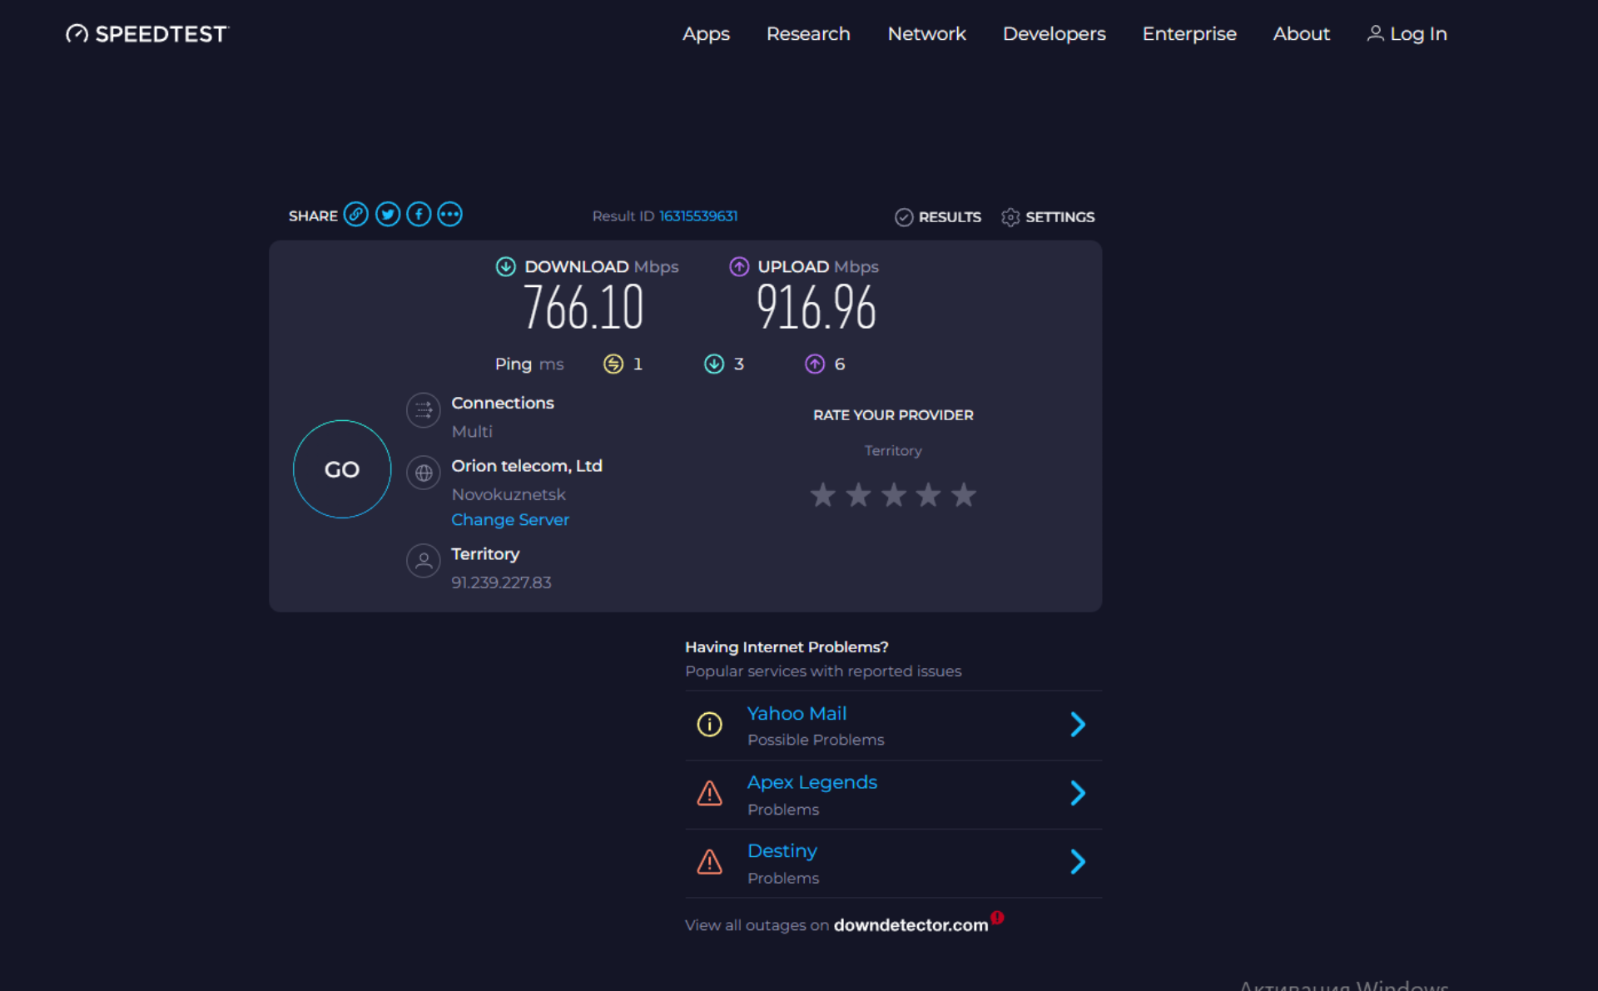Viewport: 1598px width, 991px height.
Task: Open more share options ellipsis icon
Action: tap(450, 215)
